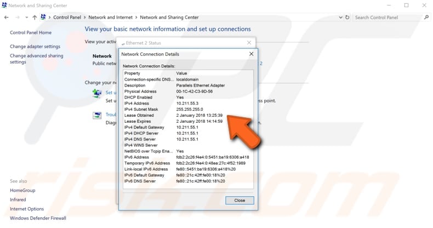The image size is (433, 228).
Task: Select the Lease Expires row
Action: [x=188, y=122]
